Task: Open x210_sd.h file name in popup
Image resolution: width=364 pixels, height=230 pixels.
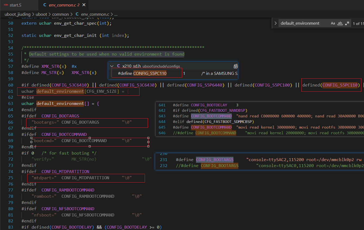Action: [x=131, y=66]
